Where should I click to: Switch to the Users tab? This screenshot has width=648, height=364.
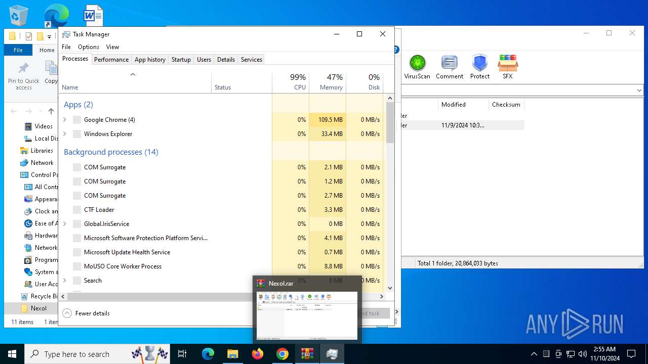pyautogui.click(x=204, y=59)
